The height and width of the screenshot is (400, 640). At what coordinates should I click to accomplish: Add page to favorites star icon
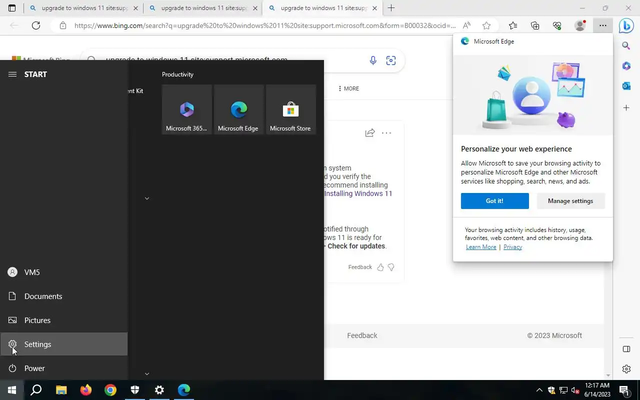coord(486,25)
